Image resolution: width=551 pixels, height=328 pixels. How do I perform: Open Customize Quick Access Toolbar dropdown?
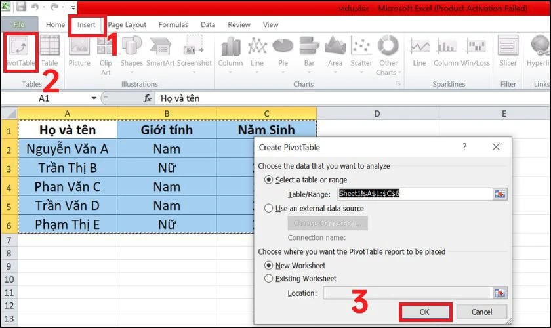73,7
